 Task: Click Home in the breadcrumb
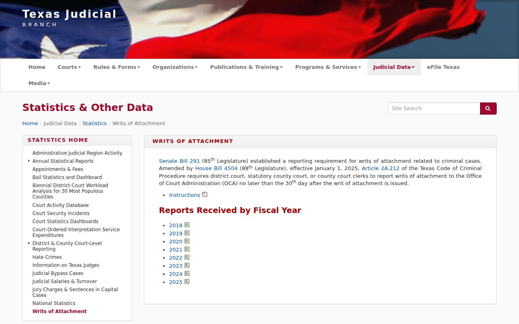[30, 124]
